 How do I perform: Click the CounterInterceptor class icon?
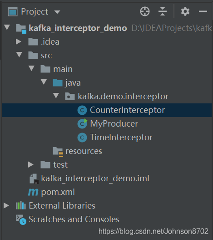tap(82, 110)
